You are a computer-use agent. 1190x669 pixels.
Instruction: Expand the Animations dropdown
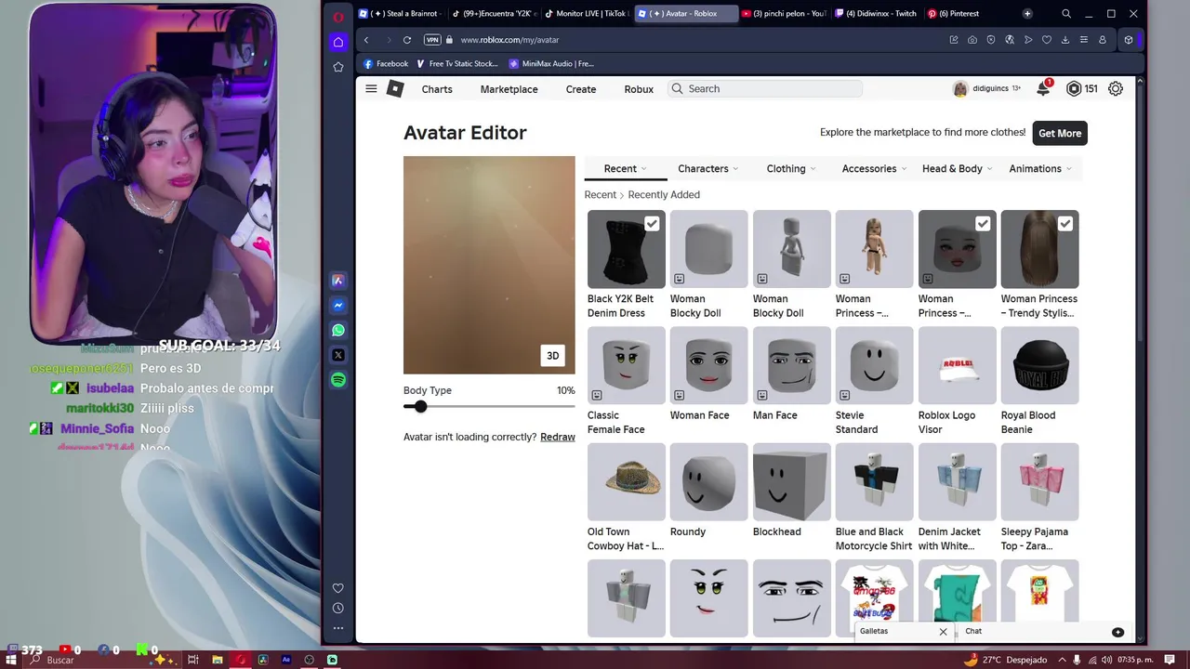pyautogui.click(x=1040, y=168)
